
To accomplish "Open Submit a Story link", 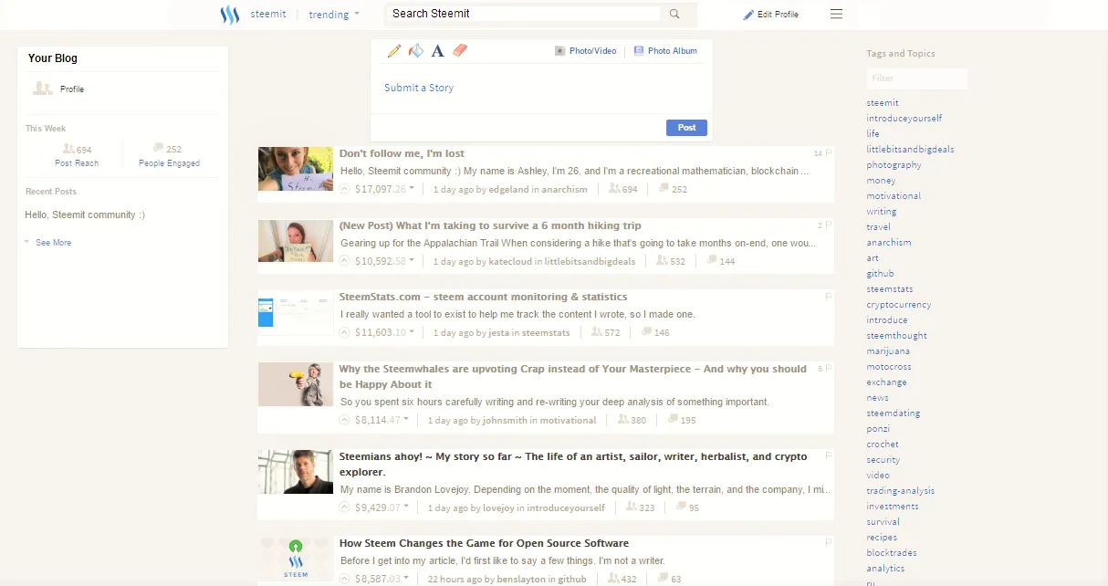I will 419,88.
